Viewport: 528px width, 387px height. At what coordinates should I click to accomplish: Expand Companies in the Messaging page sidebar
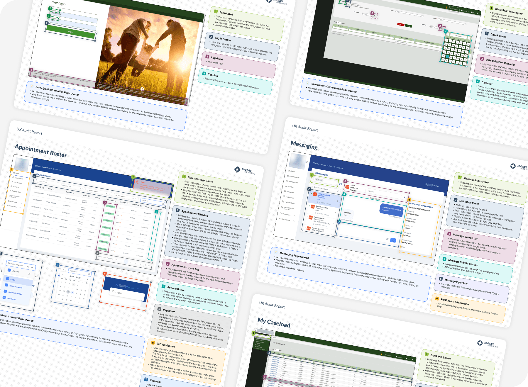click(x=287, y=214)
